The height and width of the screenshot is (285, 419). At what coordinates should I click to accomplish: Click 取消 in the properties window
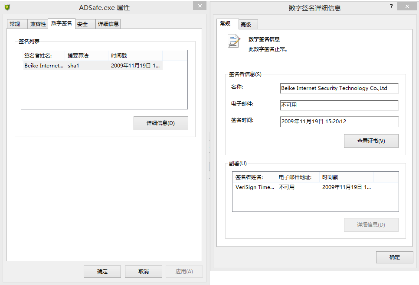pos(144,272)
